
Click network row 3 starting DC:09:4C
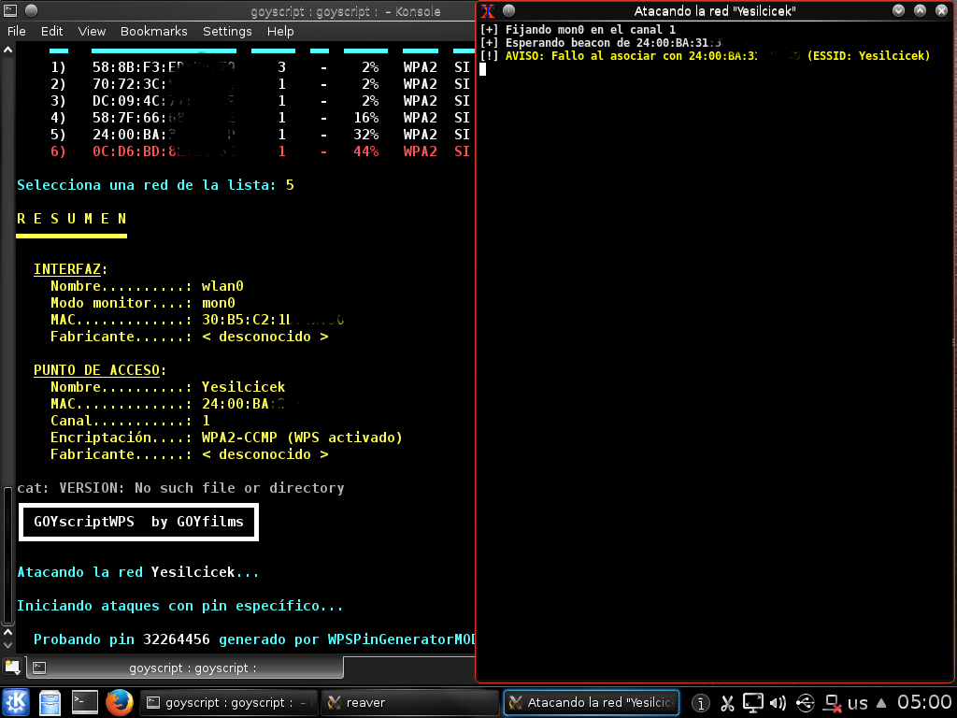point(260,101)
